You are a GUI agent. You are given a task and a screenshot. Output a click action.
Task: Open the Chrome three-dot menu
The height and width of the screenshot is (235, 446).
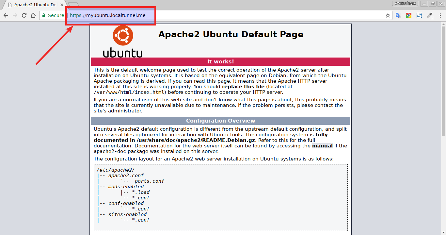tap(440, 15)
